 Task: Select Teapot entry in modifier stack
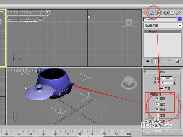point(163,31)
